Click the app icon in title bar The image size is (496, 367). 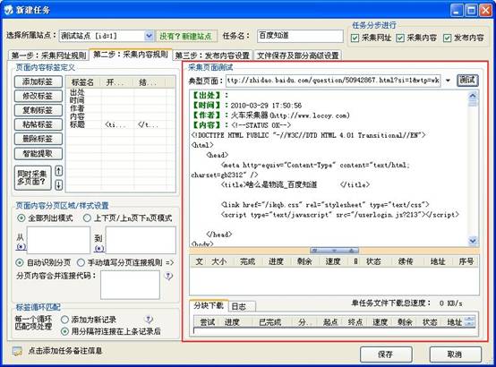coord(8,10)
